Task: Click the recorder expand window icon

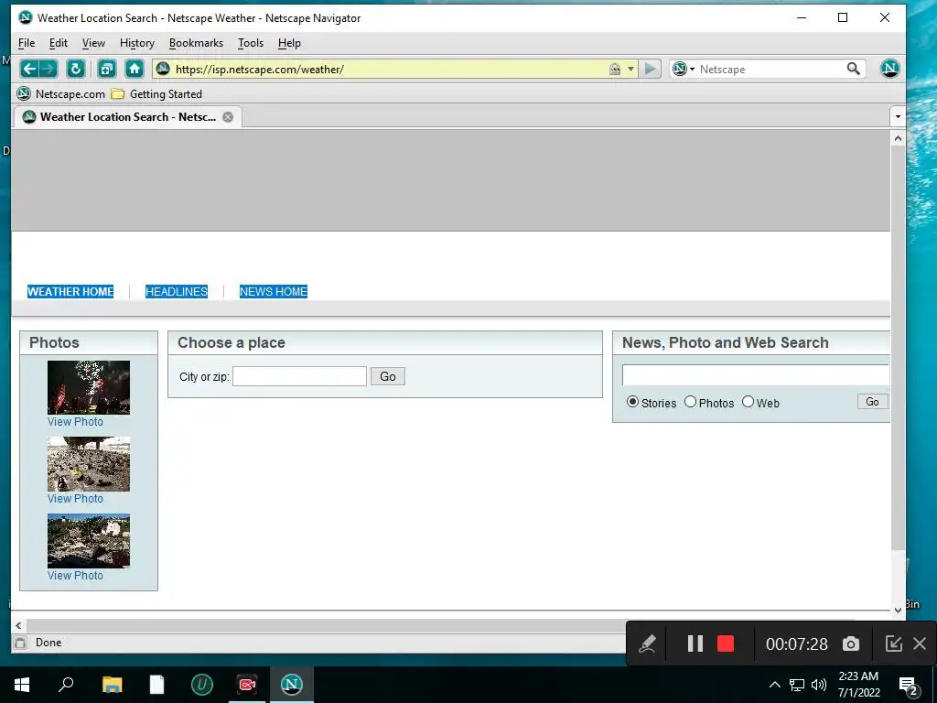Action: pyautogui.click(x=893, y=644)
